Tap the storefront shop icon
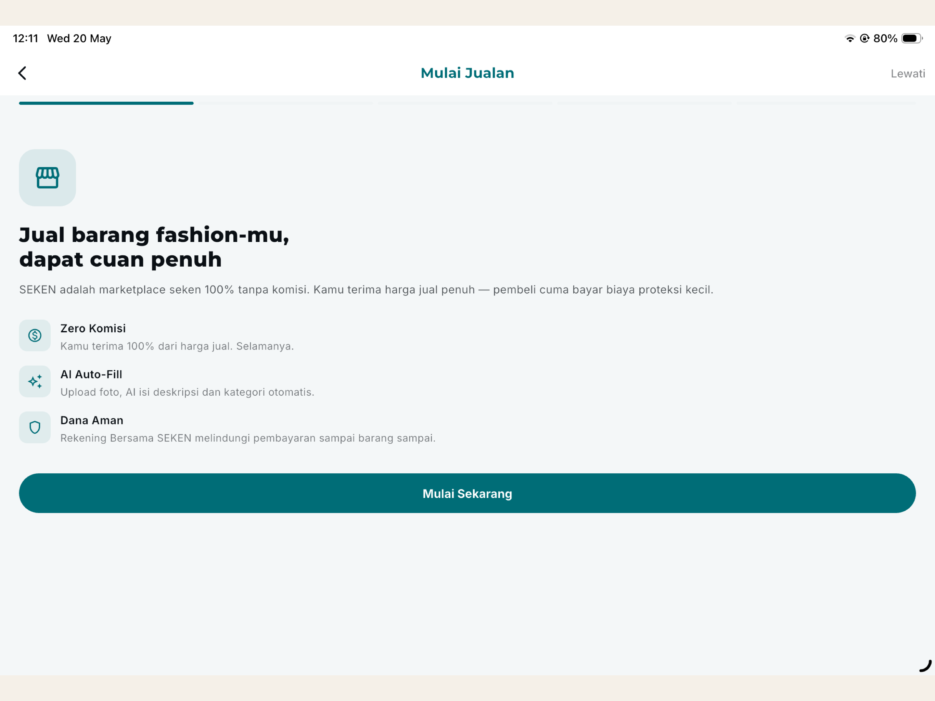This screenshot has height=701, width=935. (x=47, y=178)
